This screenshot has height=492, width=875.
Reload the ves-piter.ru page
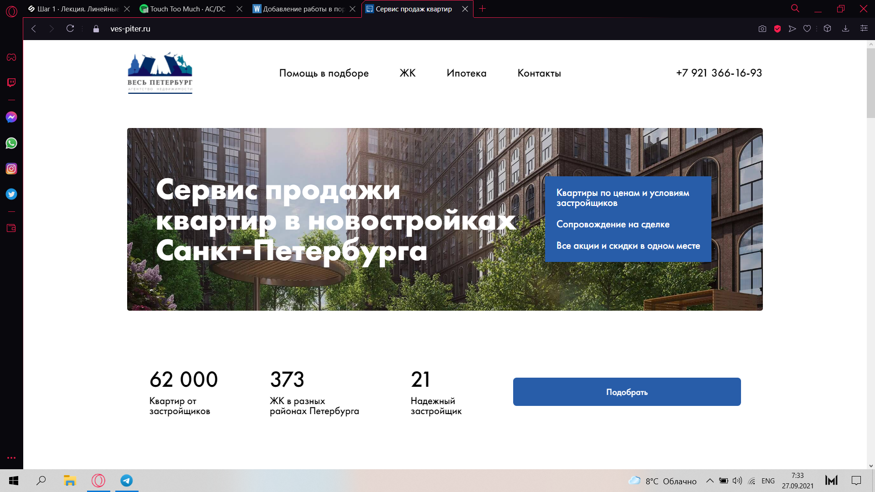tap(70, 28)
